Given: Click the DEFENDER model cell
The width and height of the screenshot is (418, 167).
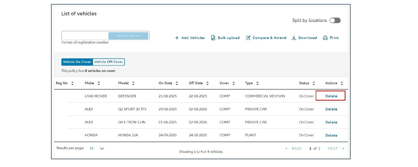Looking at the screenshot, I should tap(127, 96).
